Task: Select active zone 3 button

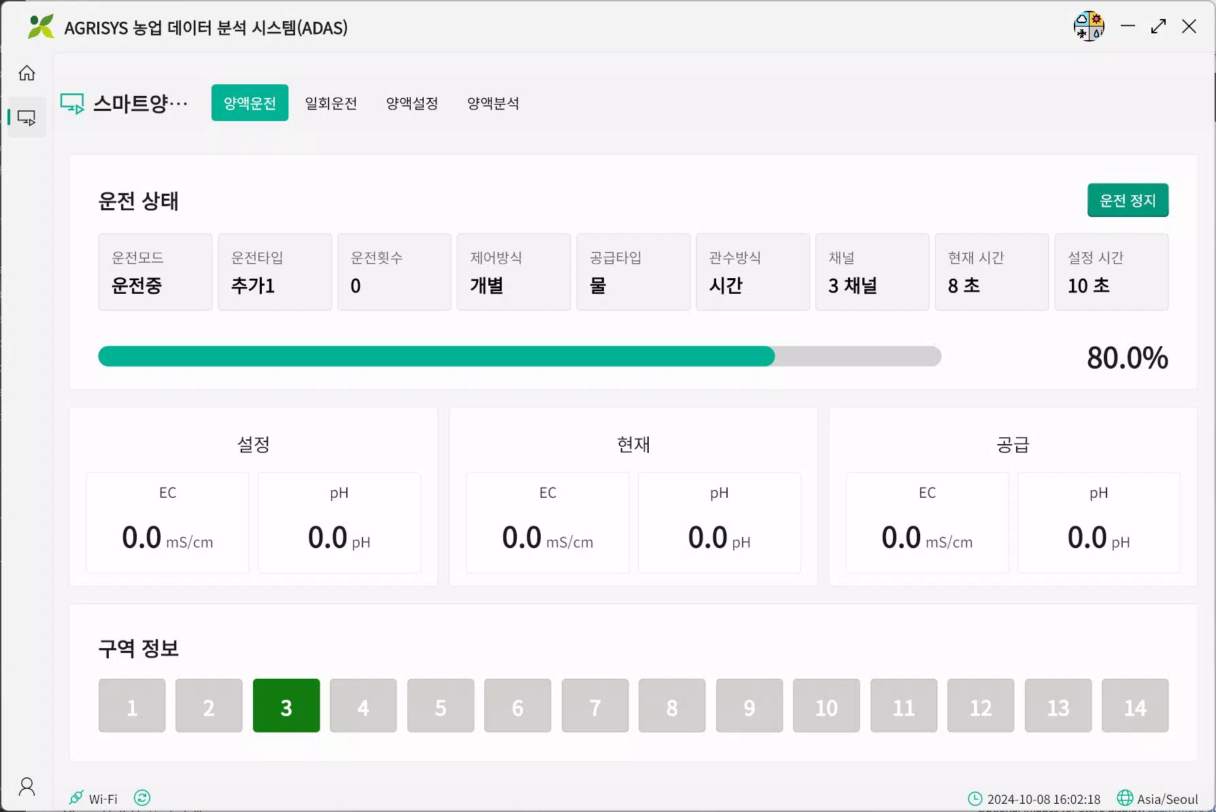Action: pyautogui.click(x=286, y=705)
